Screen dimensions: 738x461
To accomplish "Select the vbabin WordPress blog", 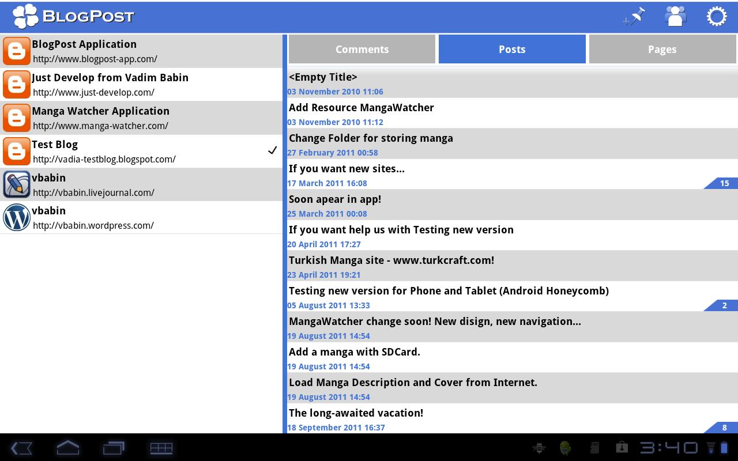I will pos(141,218).
